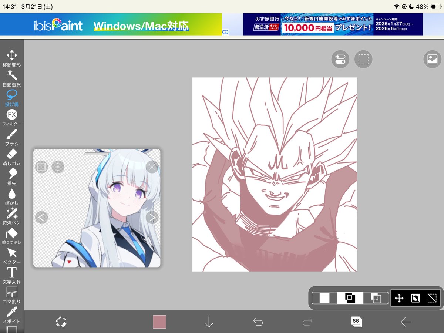Tap the Vegeta line art canvas
Image resolution: width=444 pixels, height=333 pixels.
click(x=275, y=174)
